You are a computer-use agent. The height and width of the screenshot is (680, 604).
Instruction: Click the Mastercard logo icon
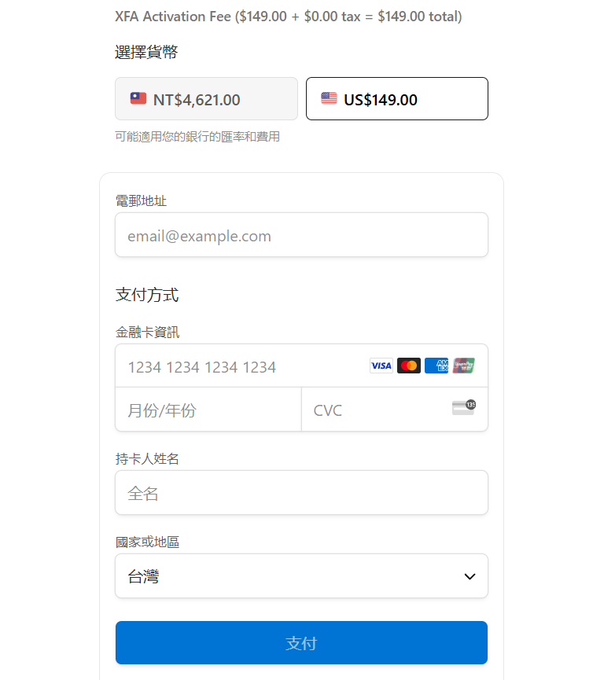409,366
